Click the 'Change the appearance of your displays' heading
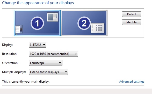 click(38, 3)
